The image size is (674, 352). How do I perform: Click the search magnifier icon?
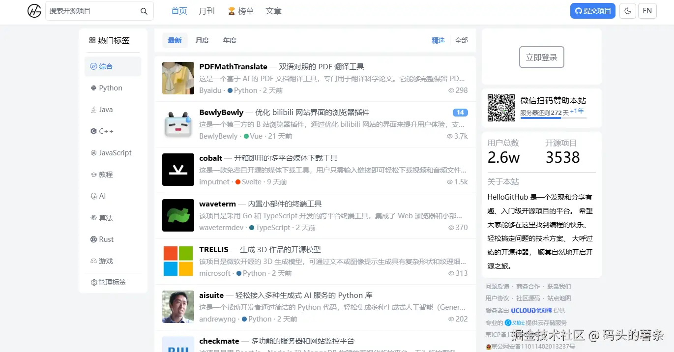pyautogui.click(x=144, y=11)
